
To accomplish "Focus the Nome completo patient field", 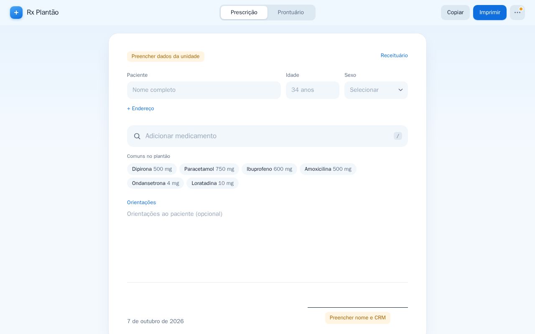I will [204, 90].
